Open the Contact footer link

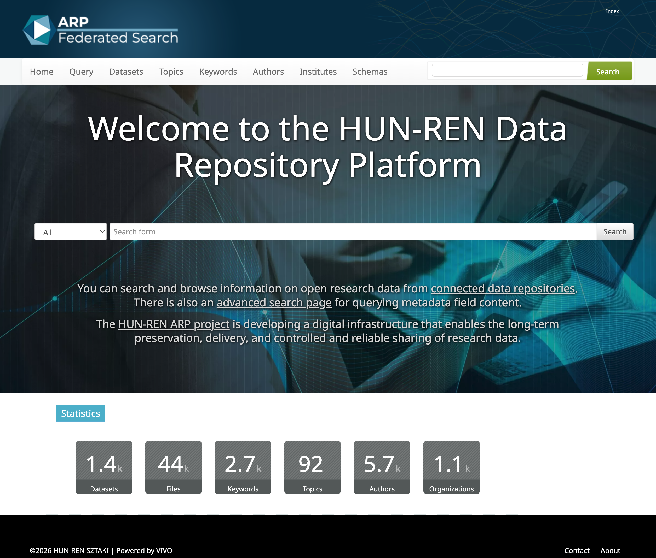pos(577,550)
